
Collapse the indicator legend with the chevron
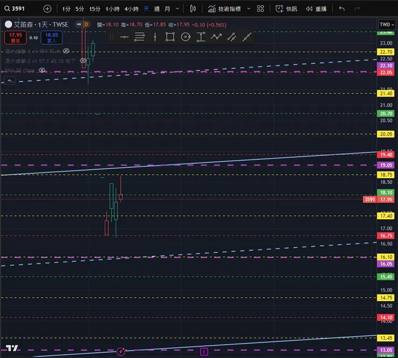coord(9,81)
